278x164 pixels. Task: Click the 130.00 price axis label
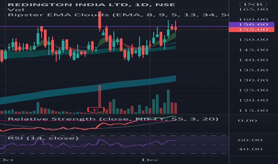(x=253, y=80)
